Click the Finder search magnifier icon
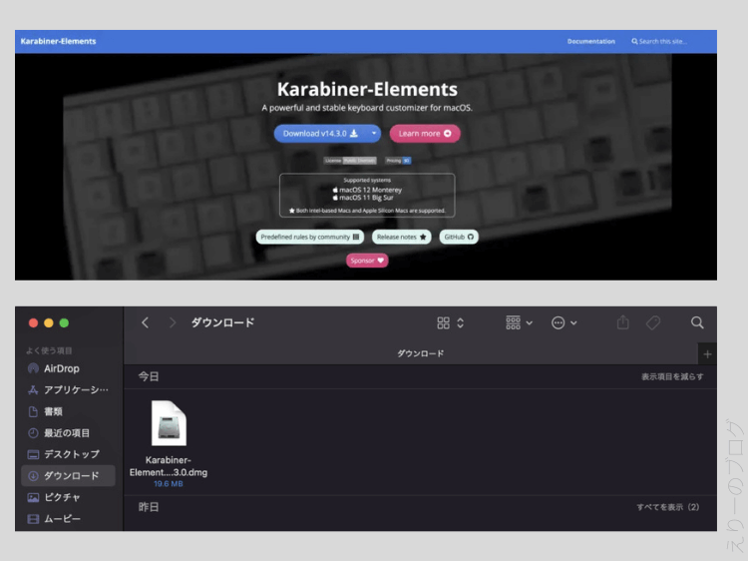Viewport: 748px width, 561px height. pyautogui.click(x=697, y=322)
